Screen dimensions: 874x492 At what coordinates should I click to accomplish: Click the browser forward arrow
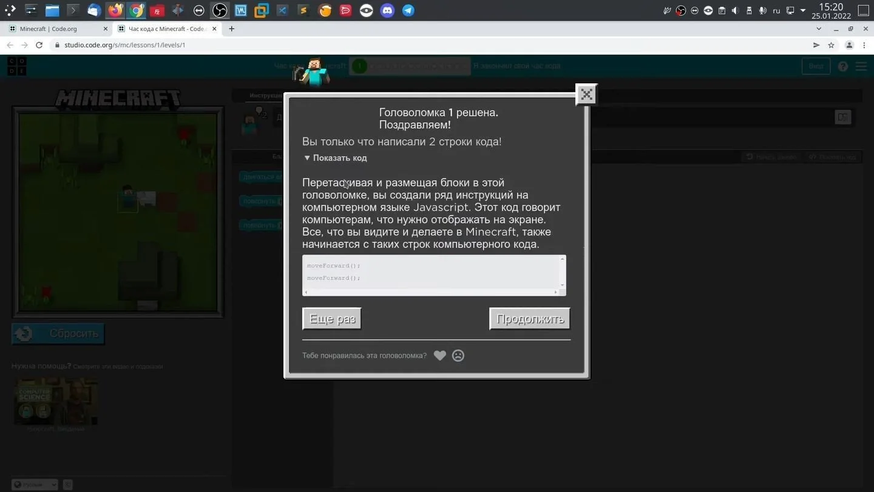click(24, 45)
